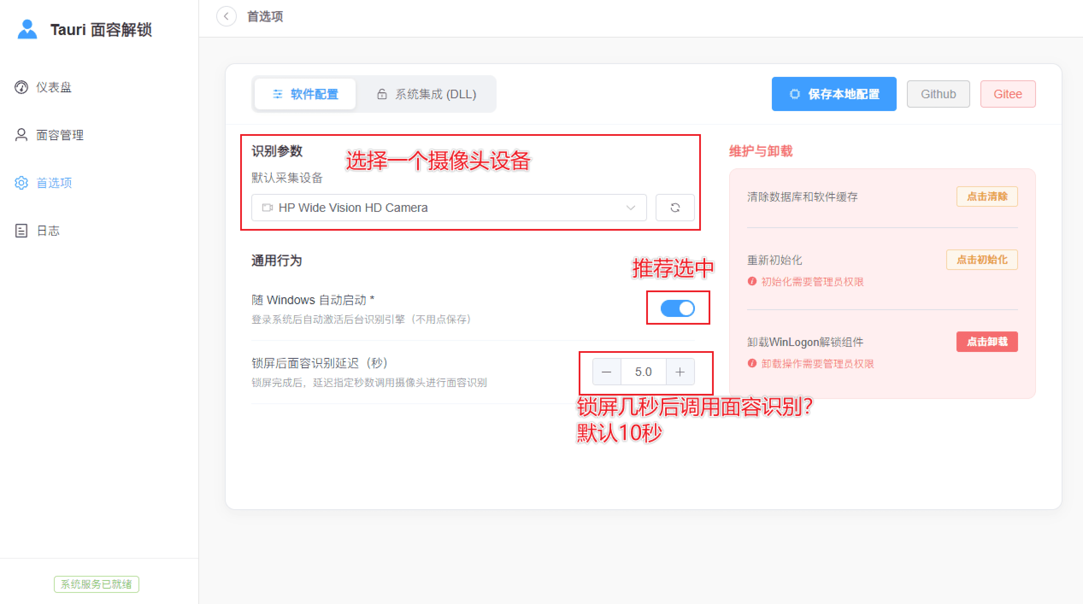Increment the lock screen delay value
Viewport: 1083px width, 604px height.
pyautogui.click(x=680, y=372)
